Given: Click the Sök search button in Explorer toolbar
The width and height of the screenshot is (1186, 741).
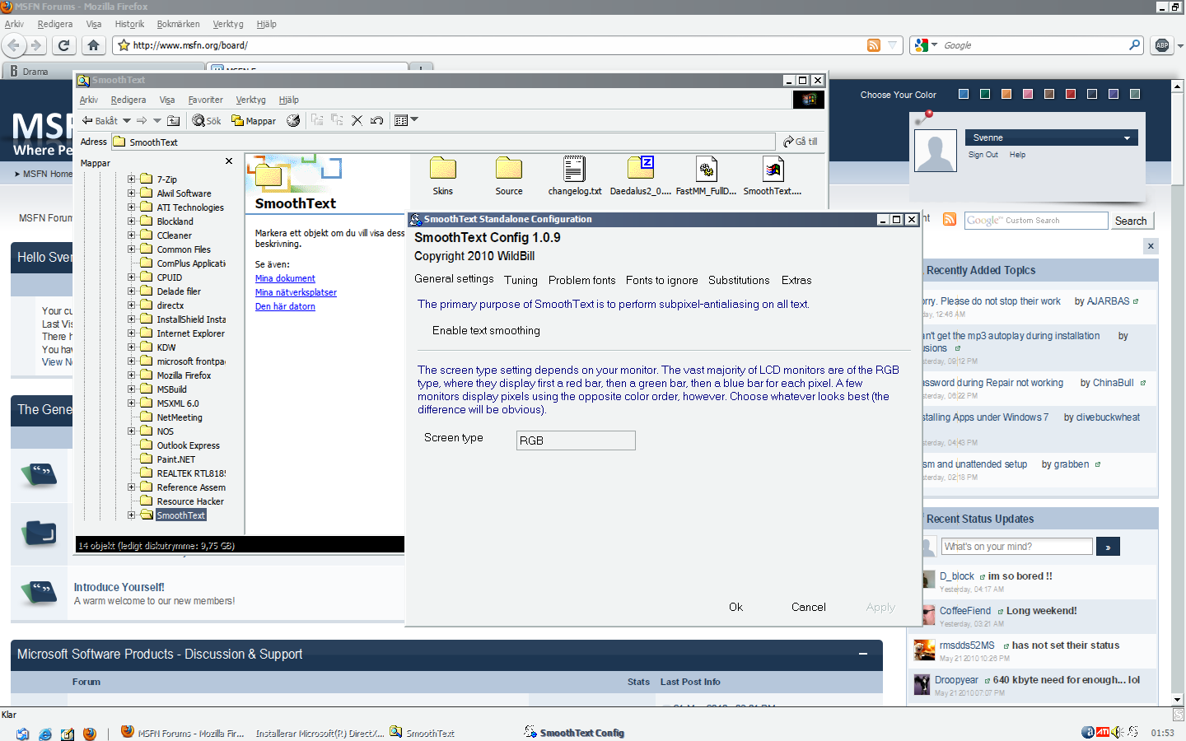Looking at the screenshot, I should (x=207, y=120).
